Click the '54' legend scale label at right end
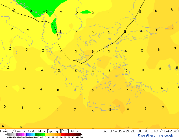This screenshot has width=179, height=138. (81, 137)
